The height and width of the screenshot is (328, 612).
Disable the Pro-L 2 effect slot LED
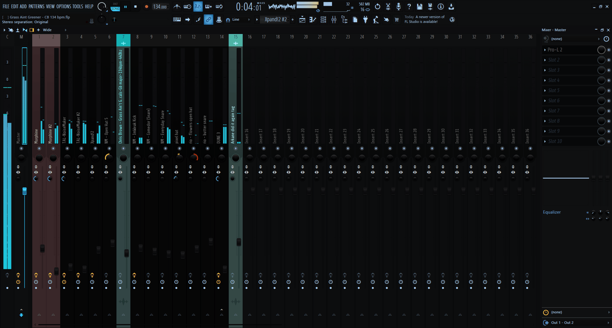[608, 50]
